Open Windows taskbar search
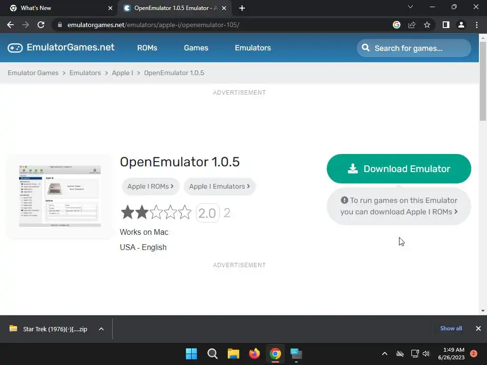Screen dimensions: 487x365 (x=213, y=354)
